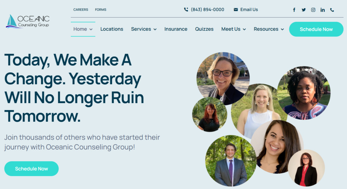Open the Careers link
347x189 pixels.
click(x=81, y=9)
